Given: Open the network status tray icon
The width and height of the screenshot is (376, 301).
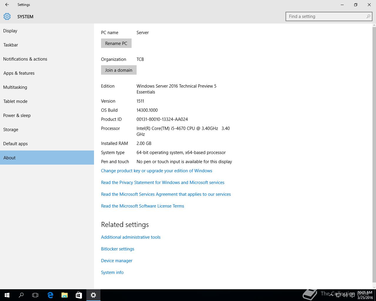Looking at the screenshot, I should [x=338, y=295].
